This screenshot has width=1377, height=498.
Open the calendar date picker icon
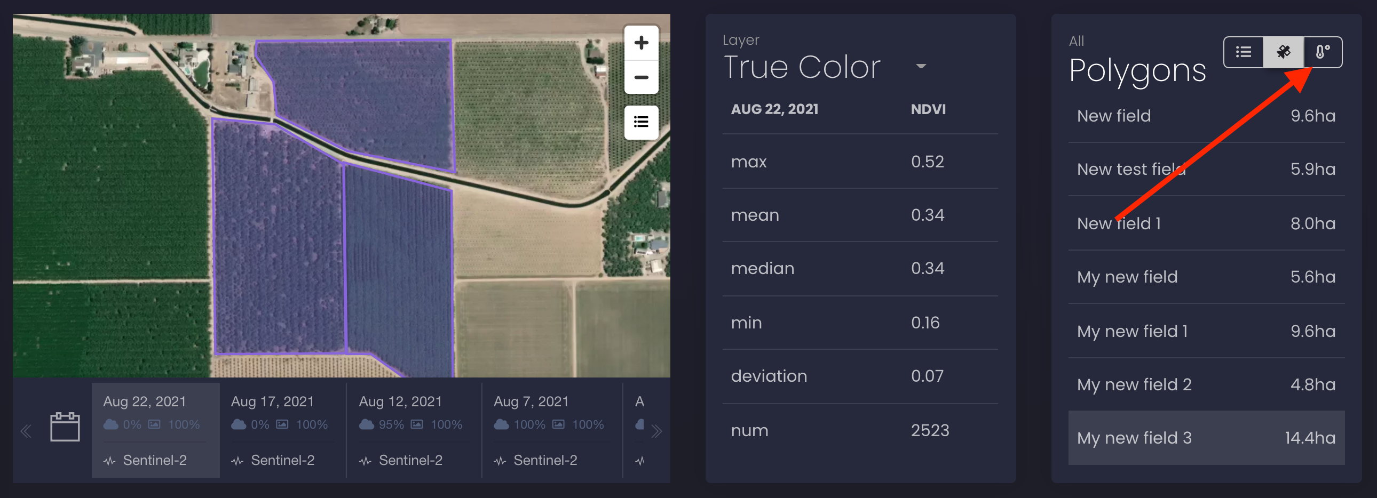coord(65,427)
